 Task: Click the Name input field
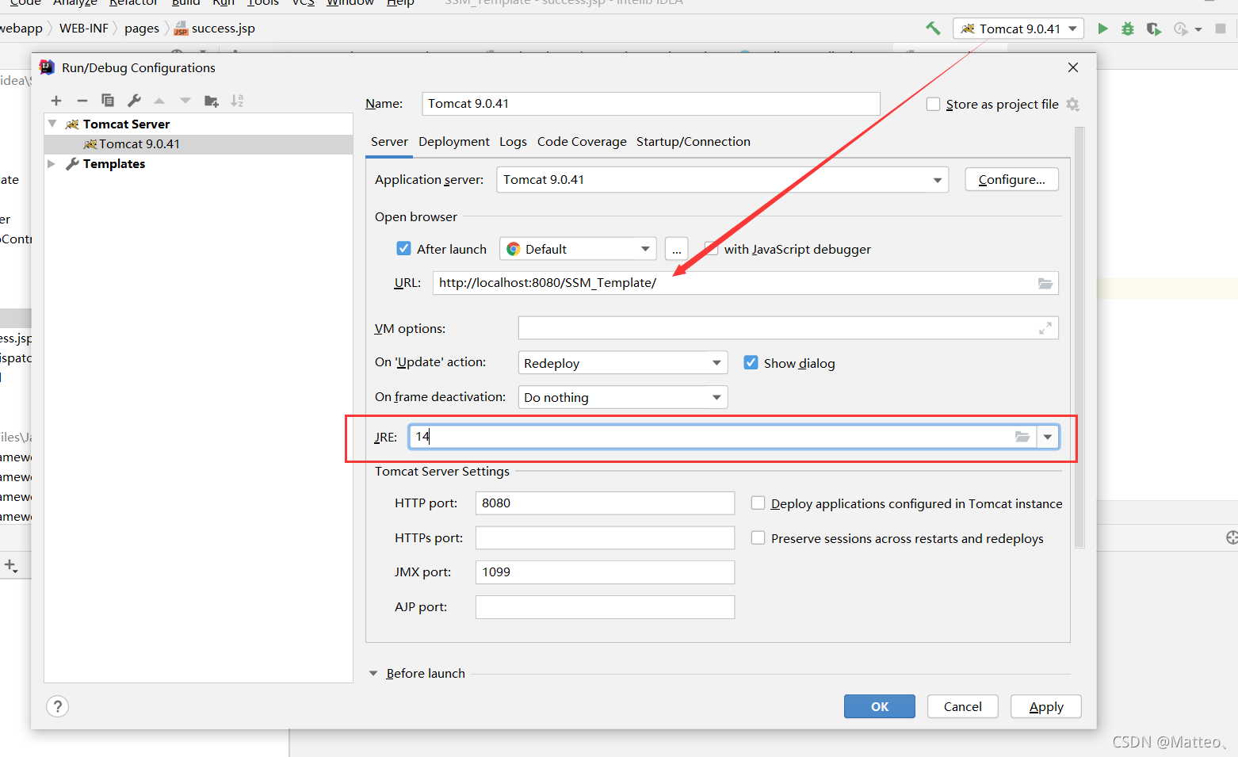[x=651, y=104]
